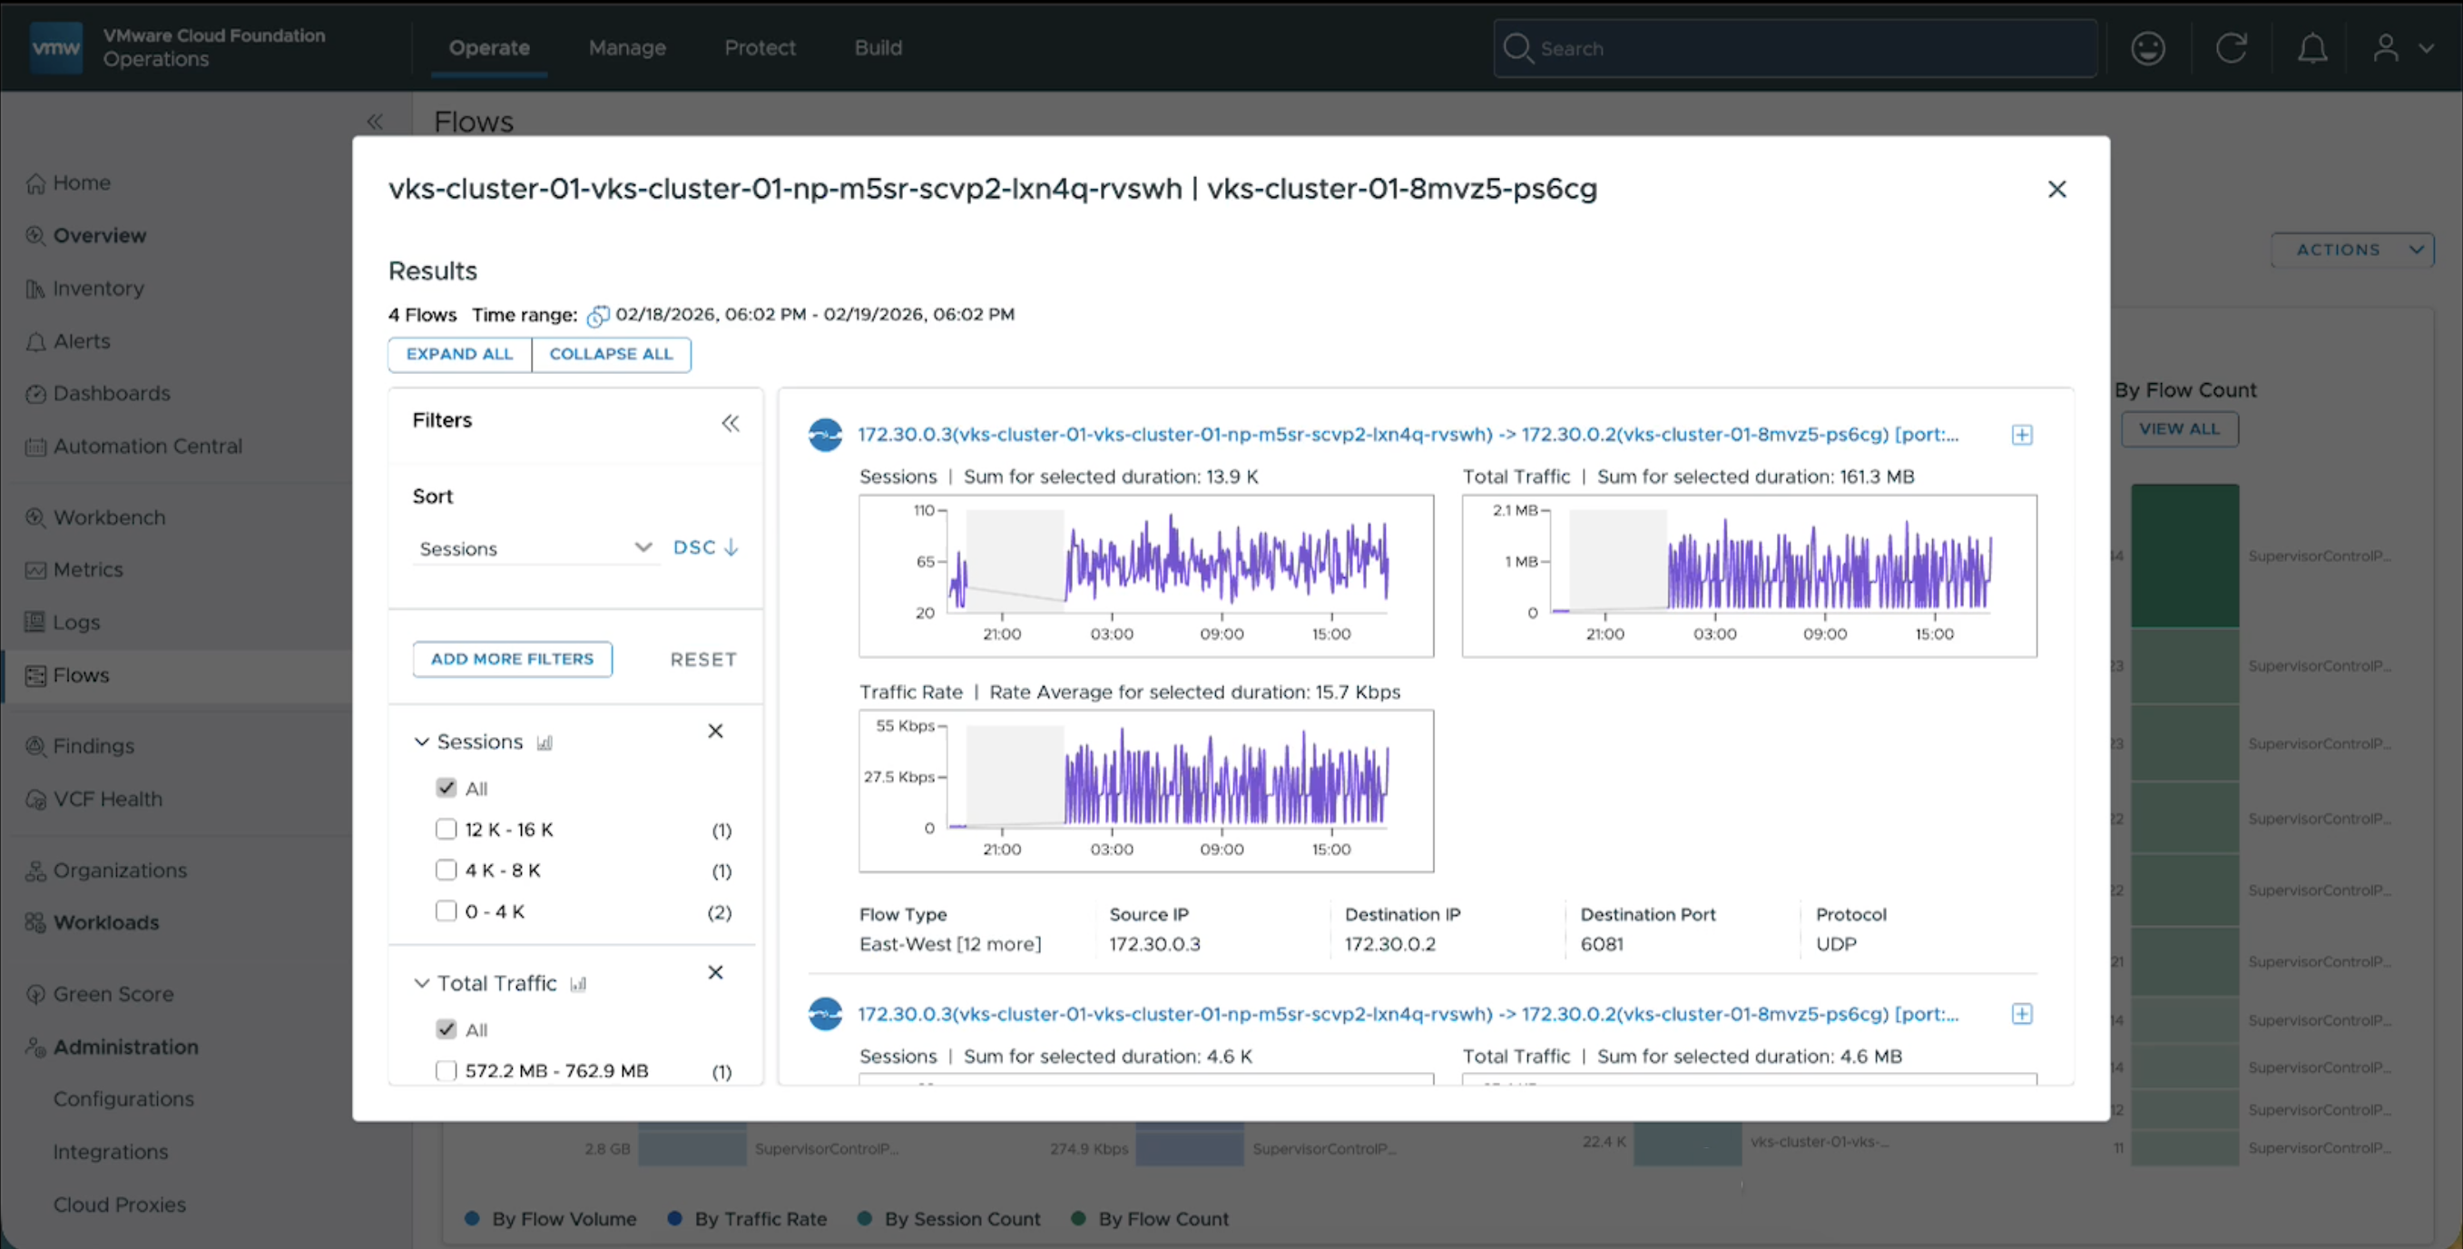Collapse the Total Traffic filter section

[x=421, y=983]
